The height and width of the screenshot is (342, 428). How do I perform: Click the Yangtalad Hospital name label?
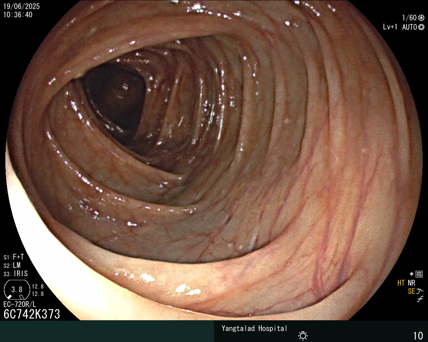click(254, 328)
